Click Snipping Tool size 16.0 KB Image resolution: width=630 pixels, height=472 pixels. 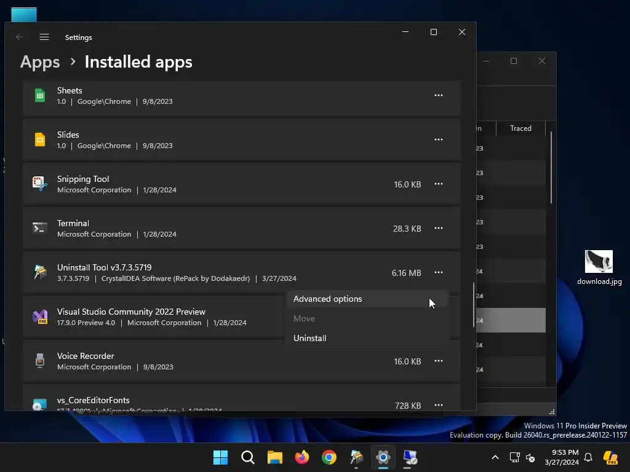[x=407, y=184]
